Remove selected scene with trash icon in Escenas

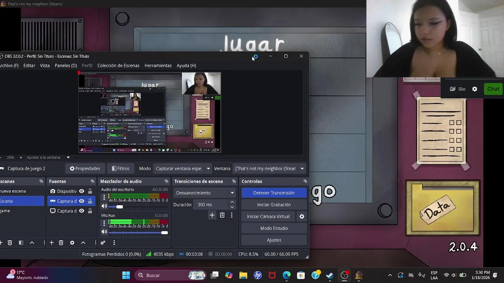point(10,243)
